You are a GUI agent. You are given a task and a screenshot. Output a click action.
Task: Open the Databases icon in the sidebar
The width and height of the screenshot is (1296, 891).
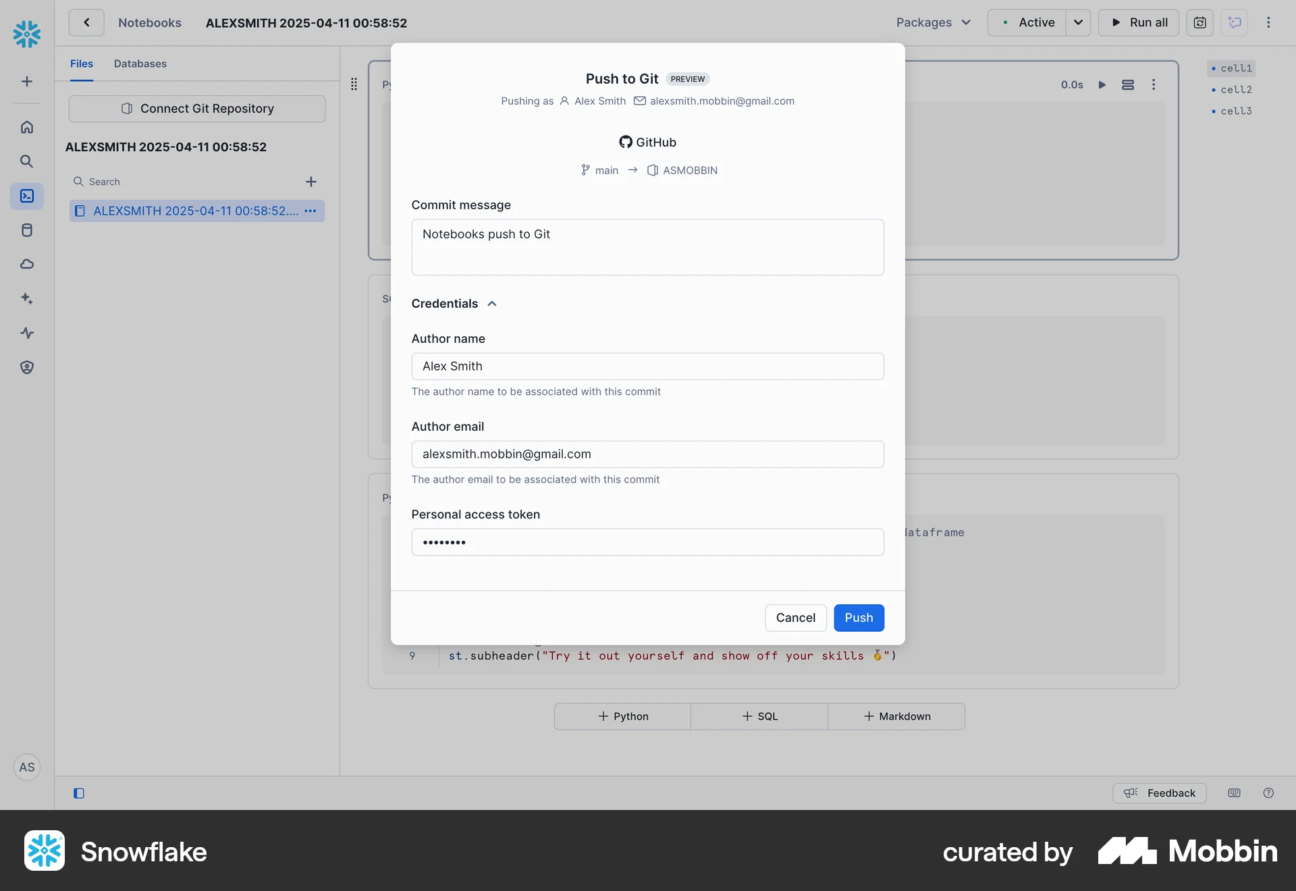pyautogui.click(x=27, y=230)
